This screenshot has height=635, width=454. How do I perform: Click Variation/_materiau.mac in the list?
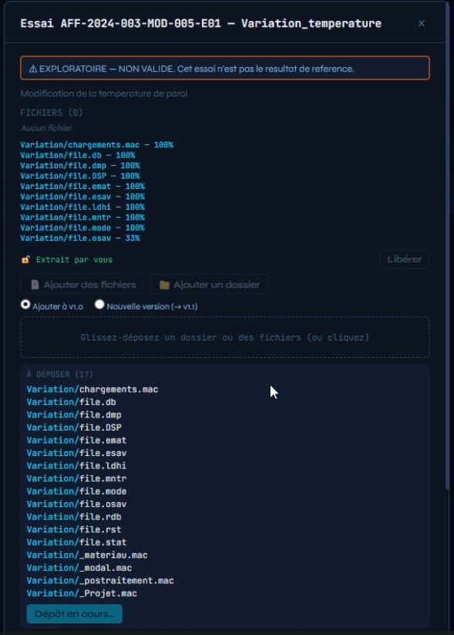pyautogui.click(x=87, y=556)
